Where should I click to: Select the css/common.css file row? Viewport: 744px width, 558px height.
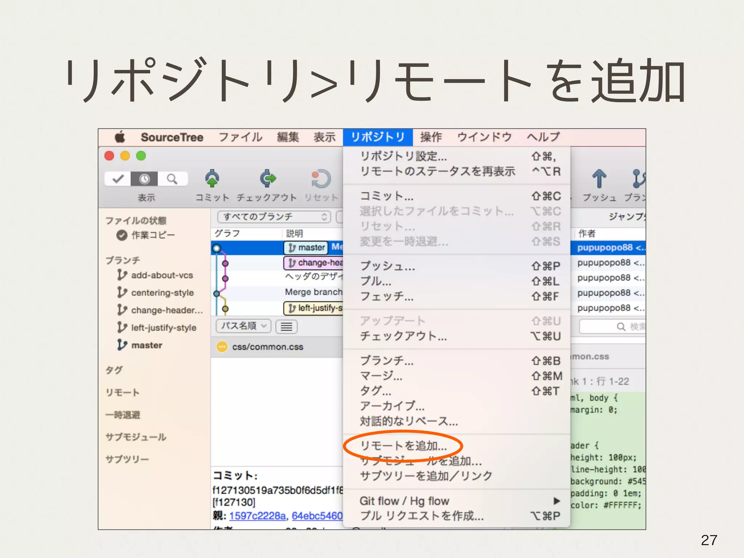267,347
